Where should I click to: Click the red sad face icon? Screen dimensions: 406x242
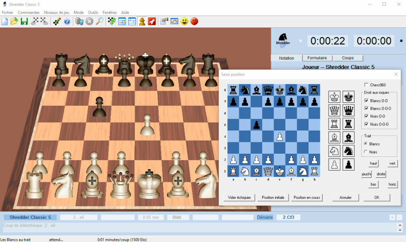tap(194, 21)
